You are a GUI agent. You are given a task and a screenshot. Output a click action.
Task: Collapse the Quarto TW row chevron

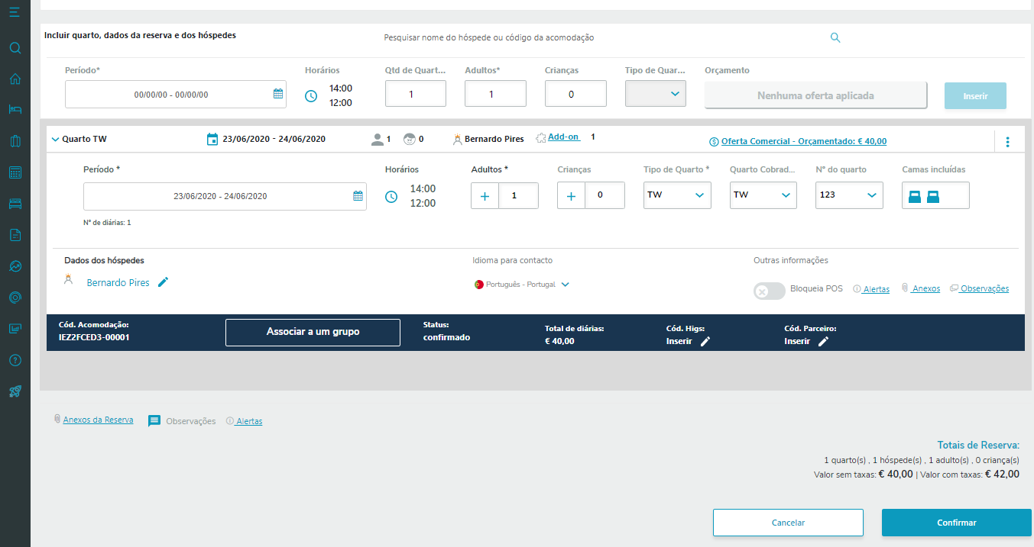[55, 140]
